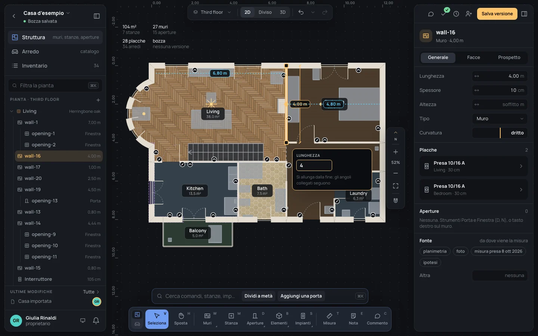Select the Impianti fixtures tool
538x336 pixels.
[x=303, y=319]
